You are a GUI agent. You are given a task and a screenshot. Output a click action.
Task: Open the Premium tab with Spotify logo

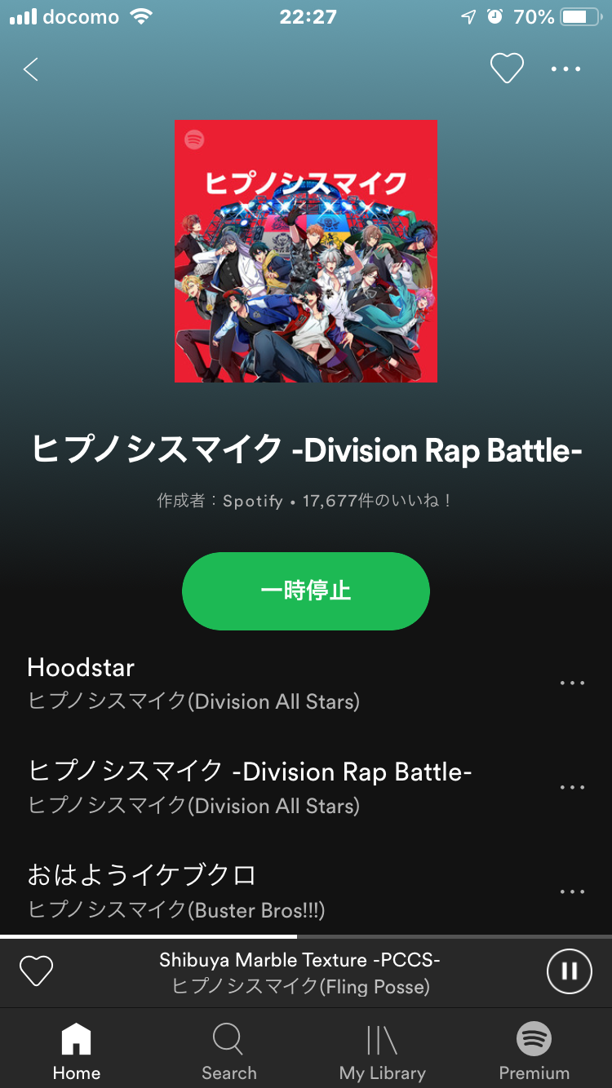pos(534,1052)
